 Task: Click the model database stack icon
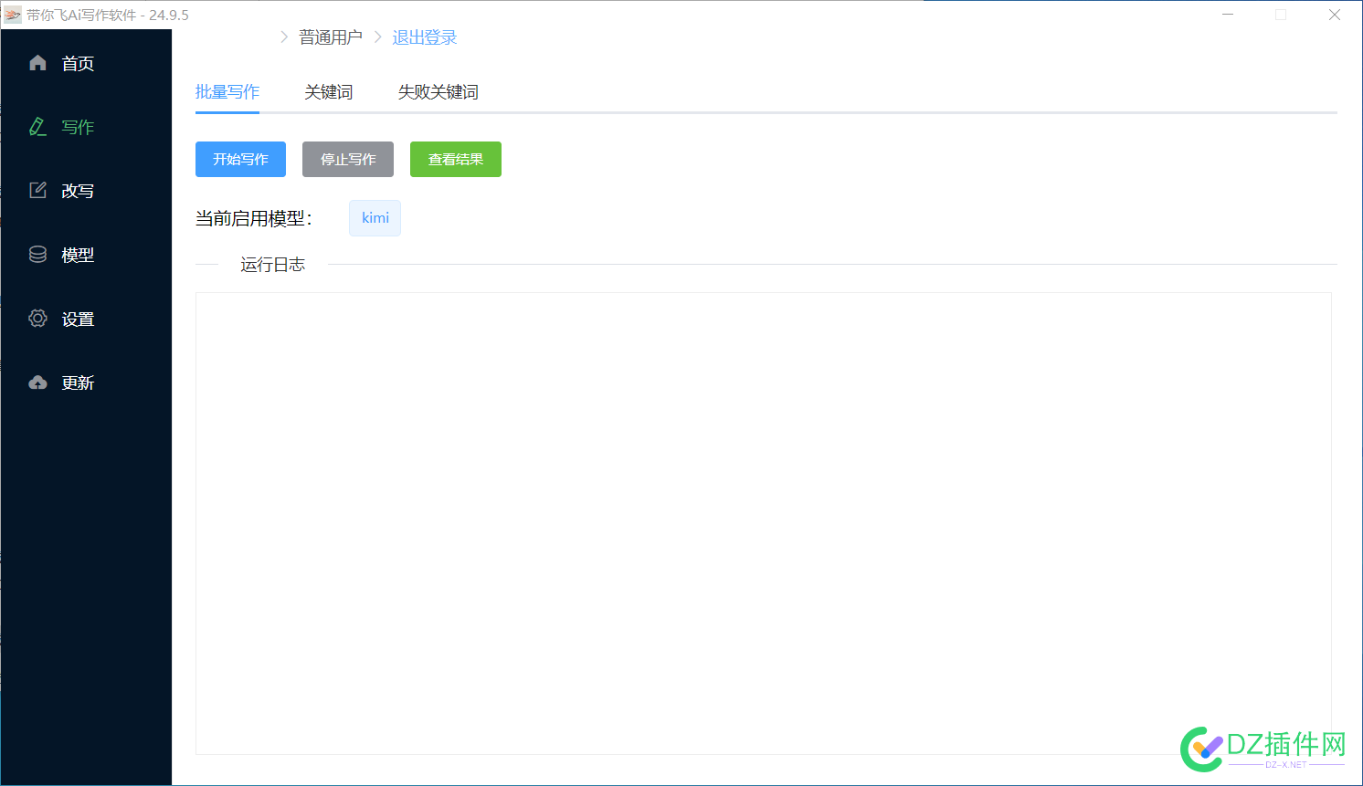[37, 255]
